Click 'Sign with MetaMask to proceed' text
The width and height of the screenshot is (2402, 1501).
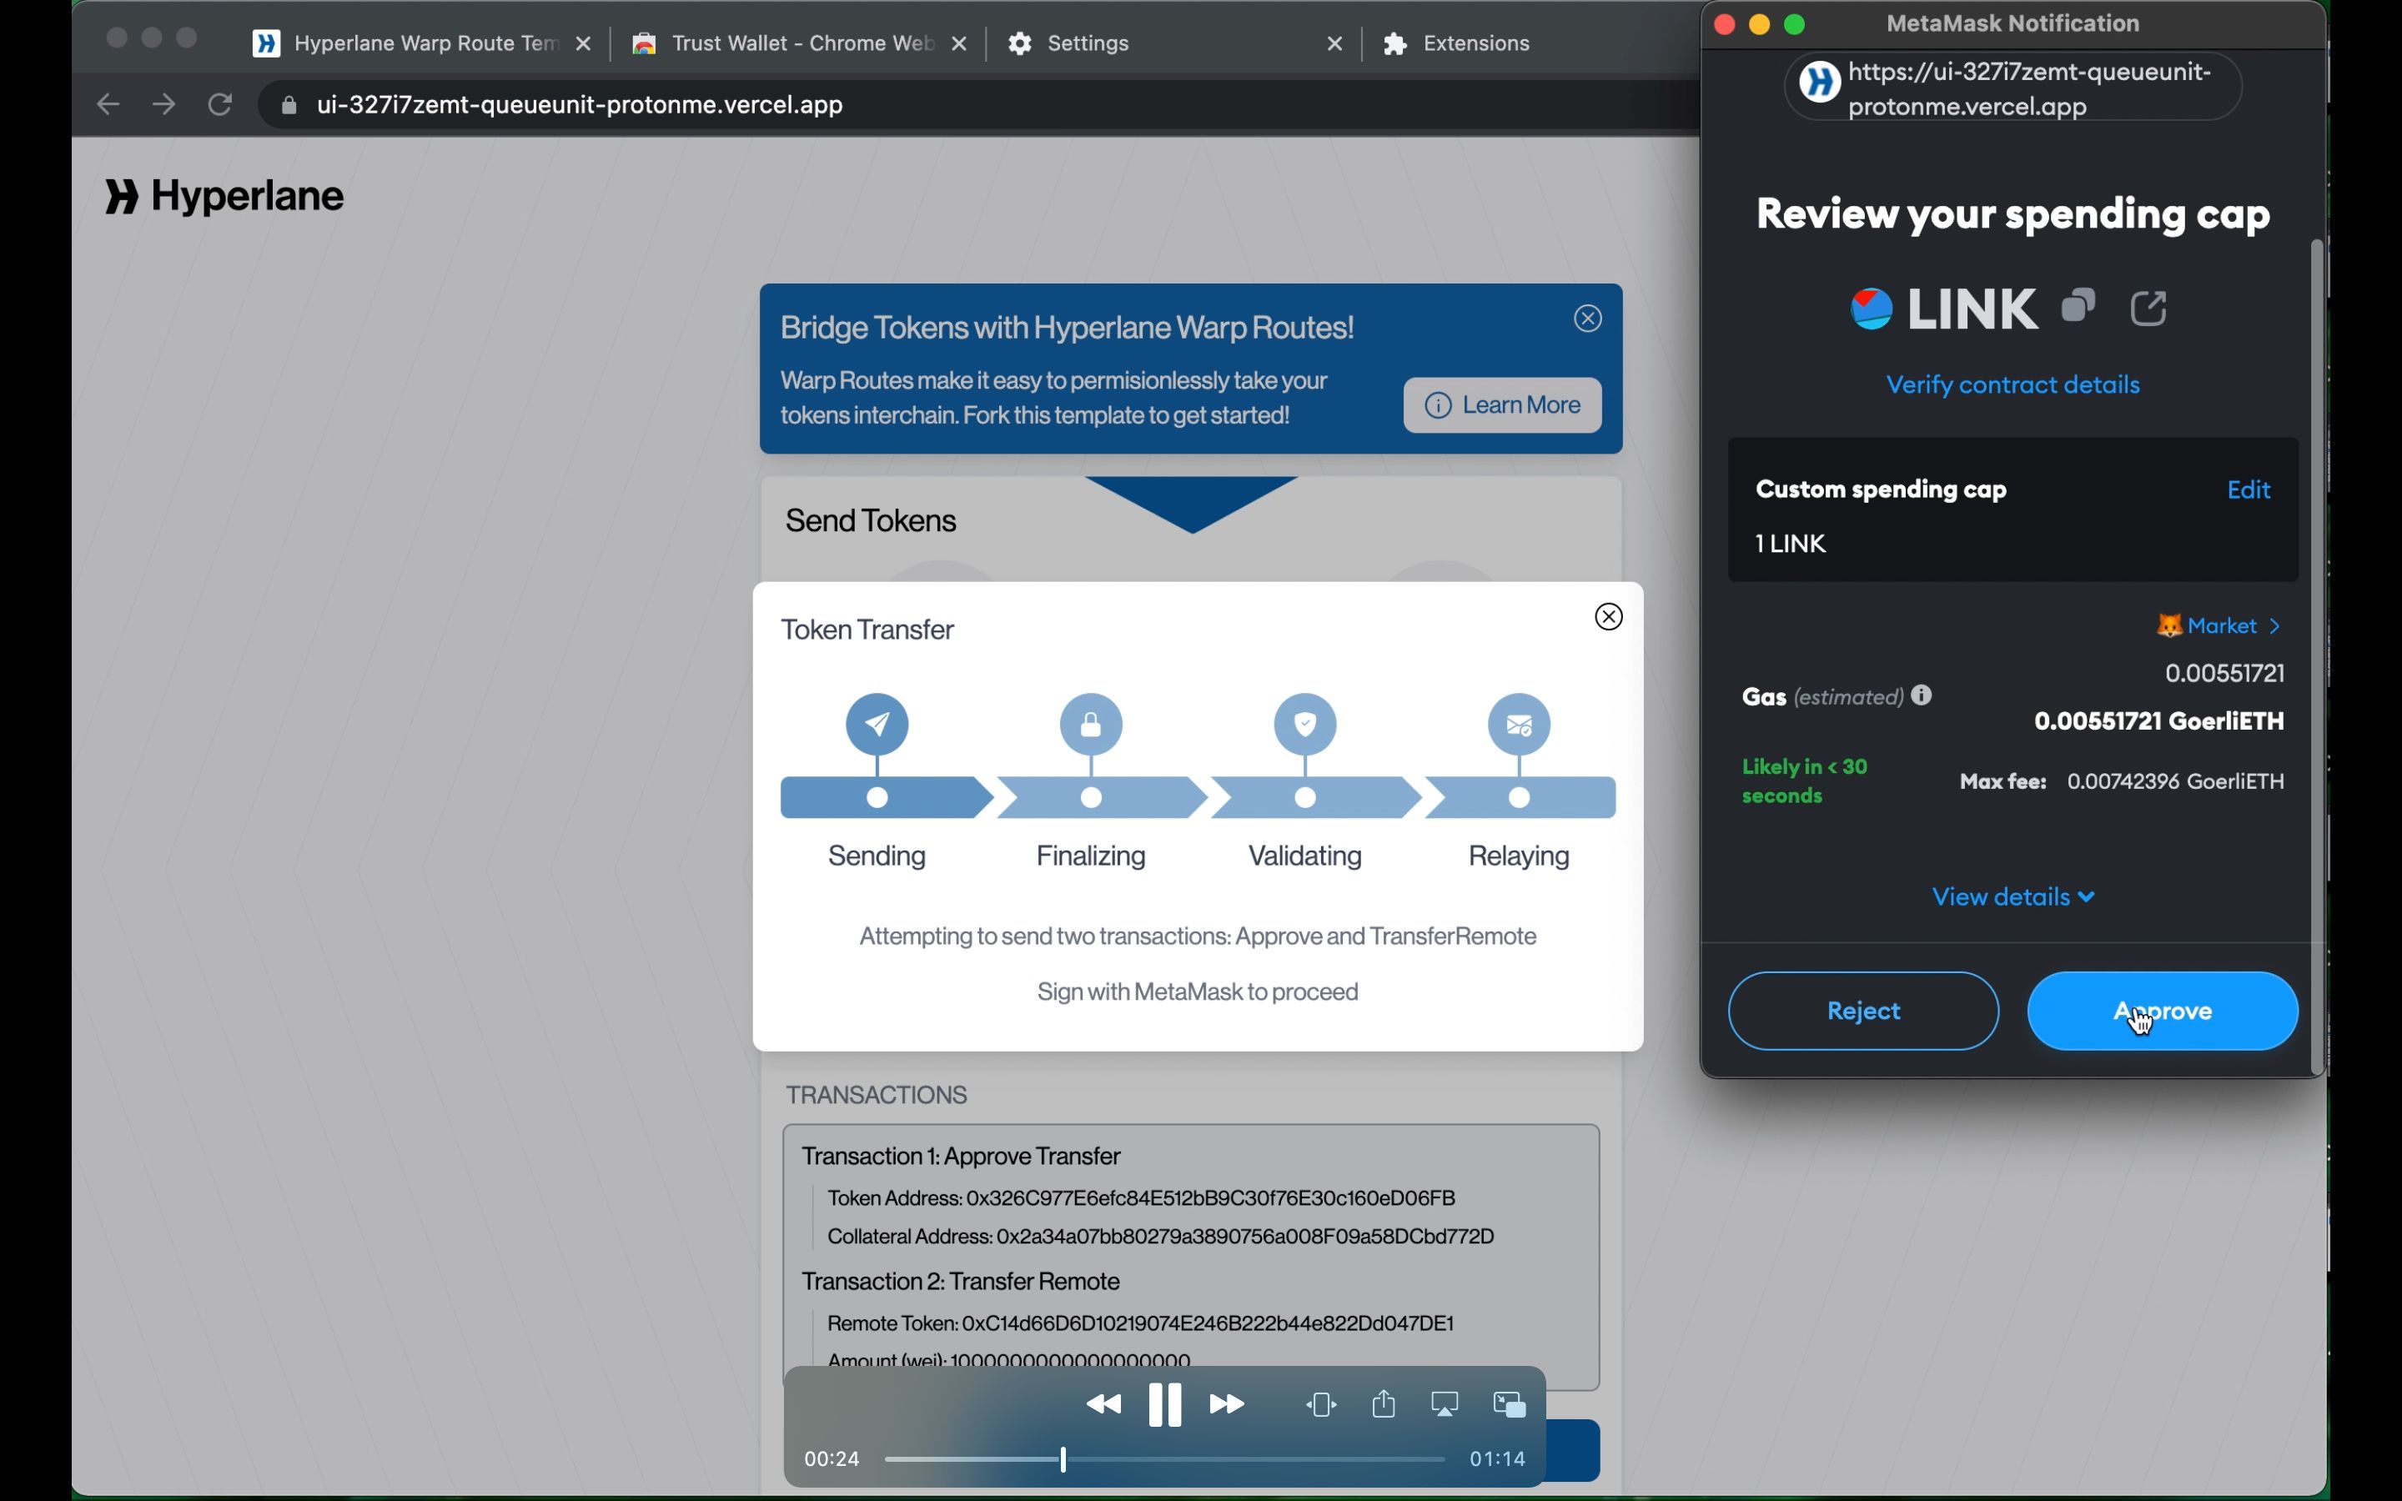(x=1197, y=992)
